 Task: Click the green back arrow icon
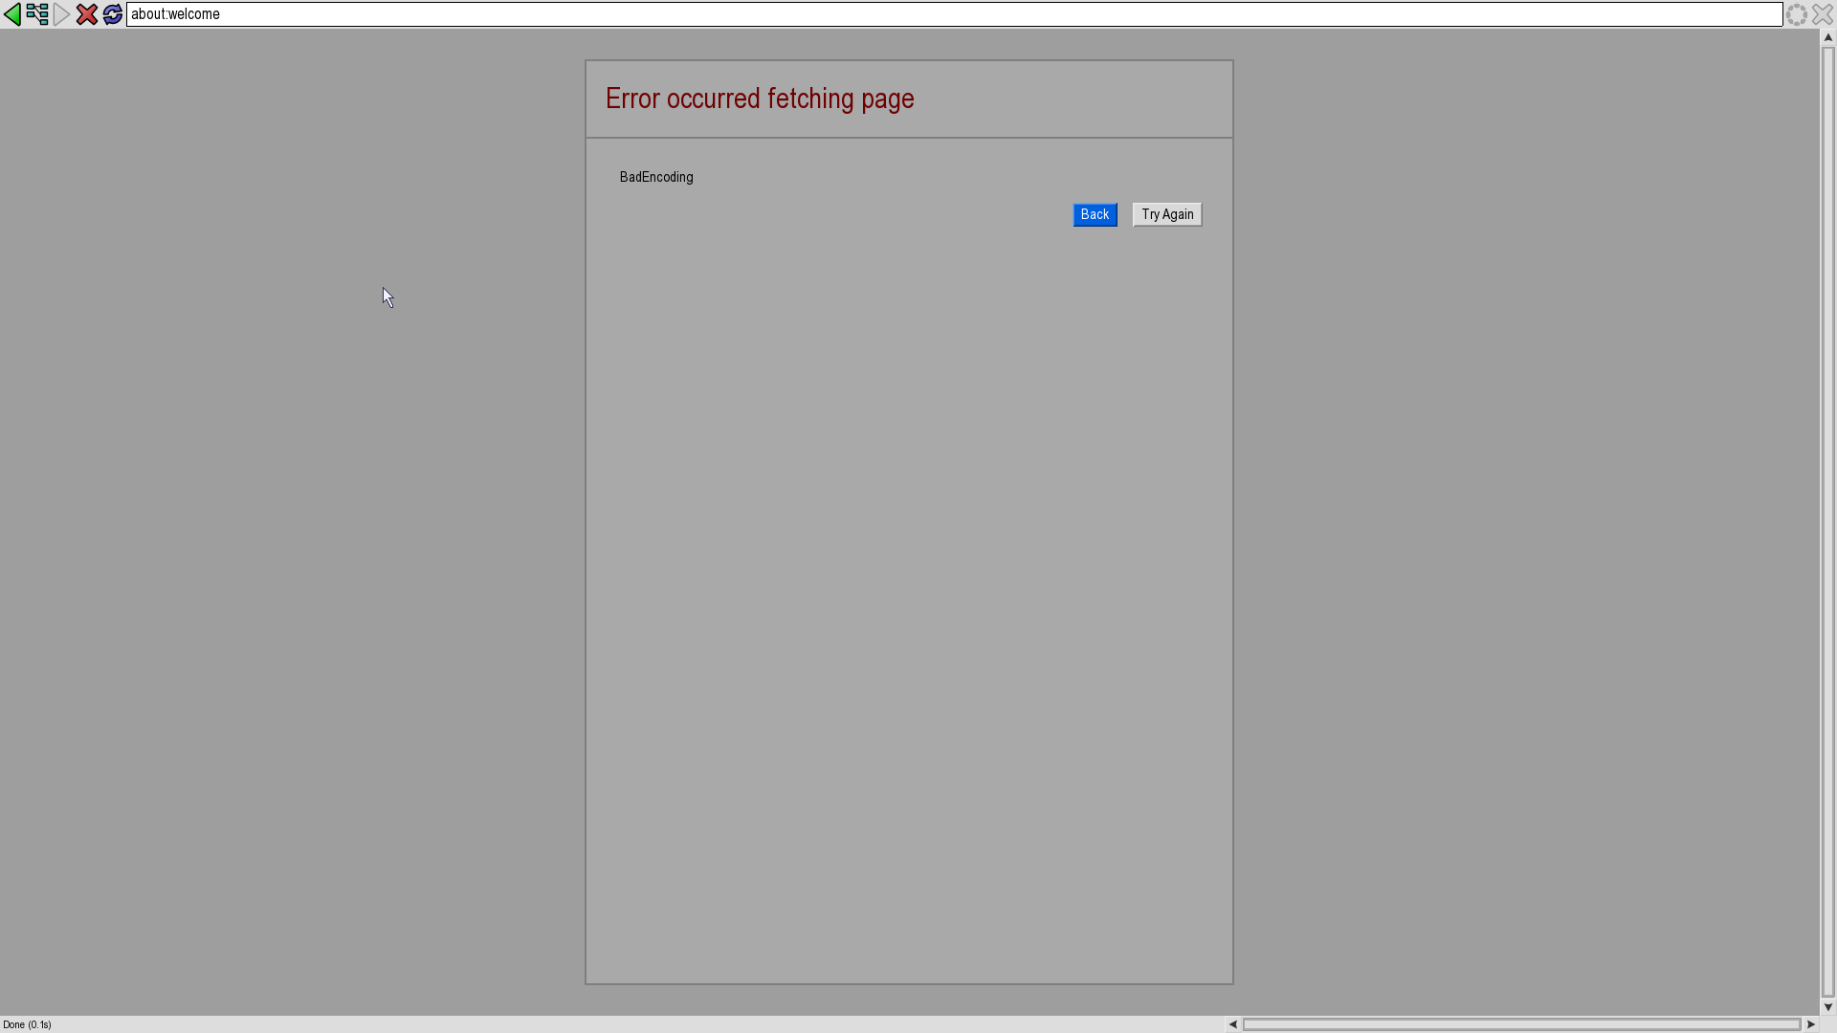pos(12,14)
